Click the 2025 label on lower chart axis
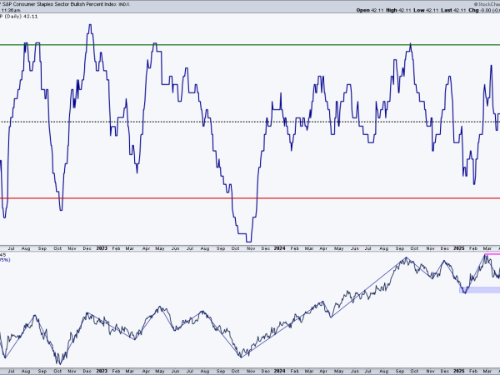The width and height of the screenshot is (500, 375). (x=459, y=371)
